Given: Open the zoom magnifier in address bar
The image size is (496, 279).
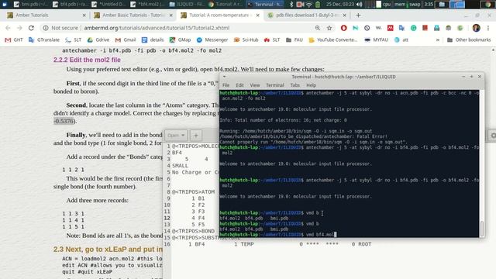Looking at the screenshot, I should 317,28.
